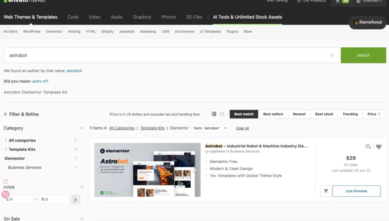Go back from All categories chevron
The image size is (389, 221).
click(6, 140)
